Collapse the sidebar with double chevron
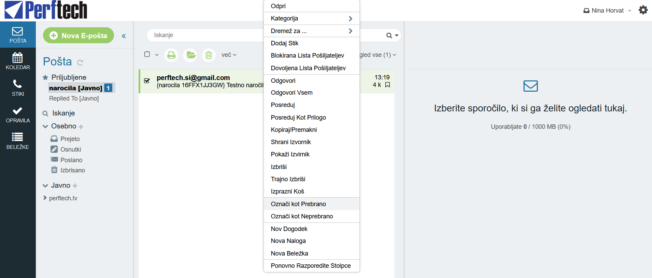 (124, 36)
